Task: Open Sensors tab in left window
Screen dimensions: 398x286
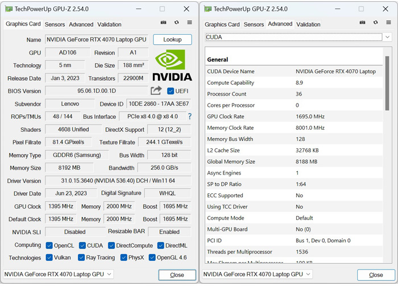Action: point(55,24)
